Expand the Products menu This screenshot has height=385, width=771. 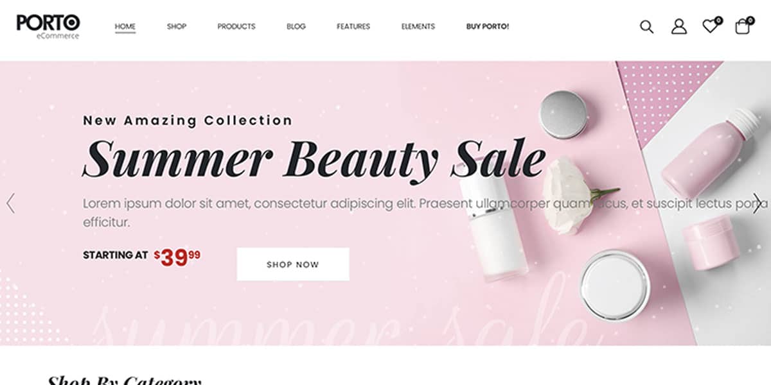click(236, 26)
